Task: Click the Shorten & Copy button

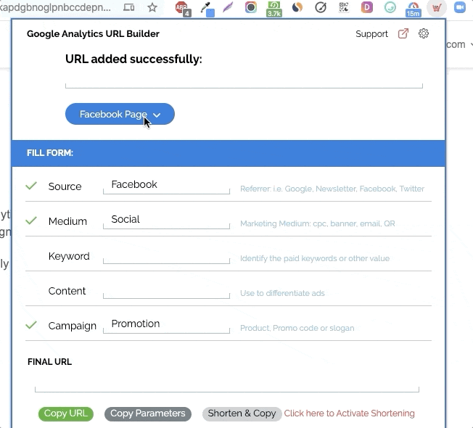Action: tap(242, 413)
